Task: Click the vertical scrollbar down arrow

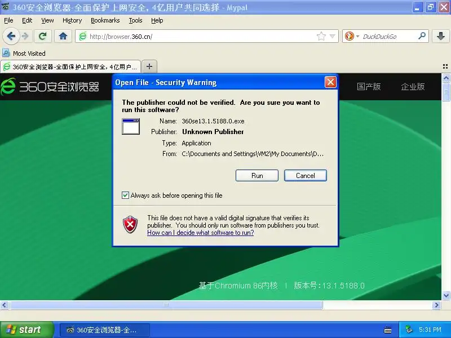Action: [446, 295]
